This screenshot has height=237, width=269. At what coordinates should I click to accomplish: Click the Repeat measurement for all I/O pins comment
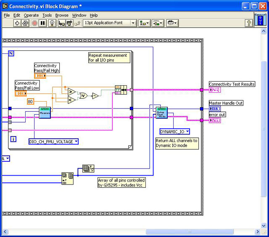[109, 58]
